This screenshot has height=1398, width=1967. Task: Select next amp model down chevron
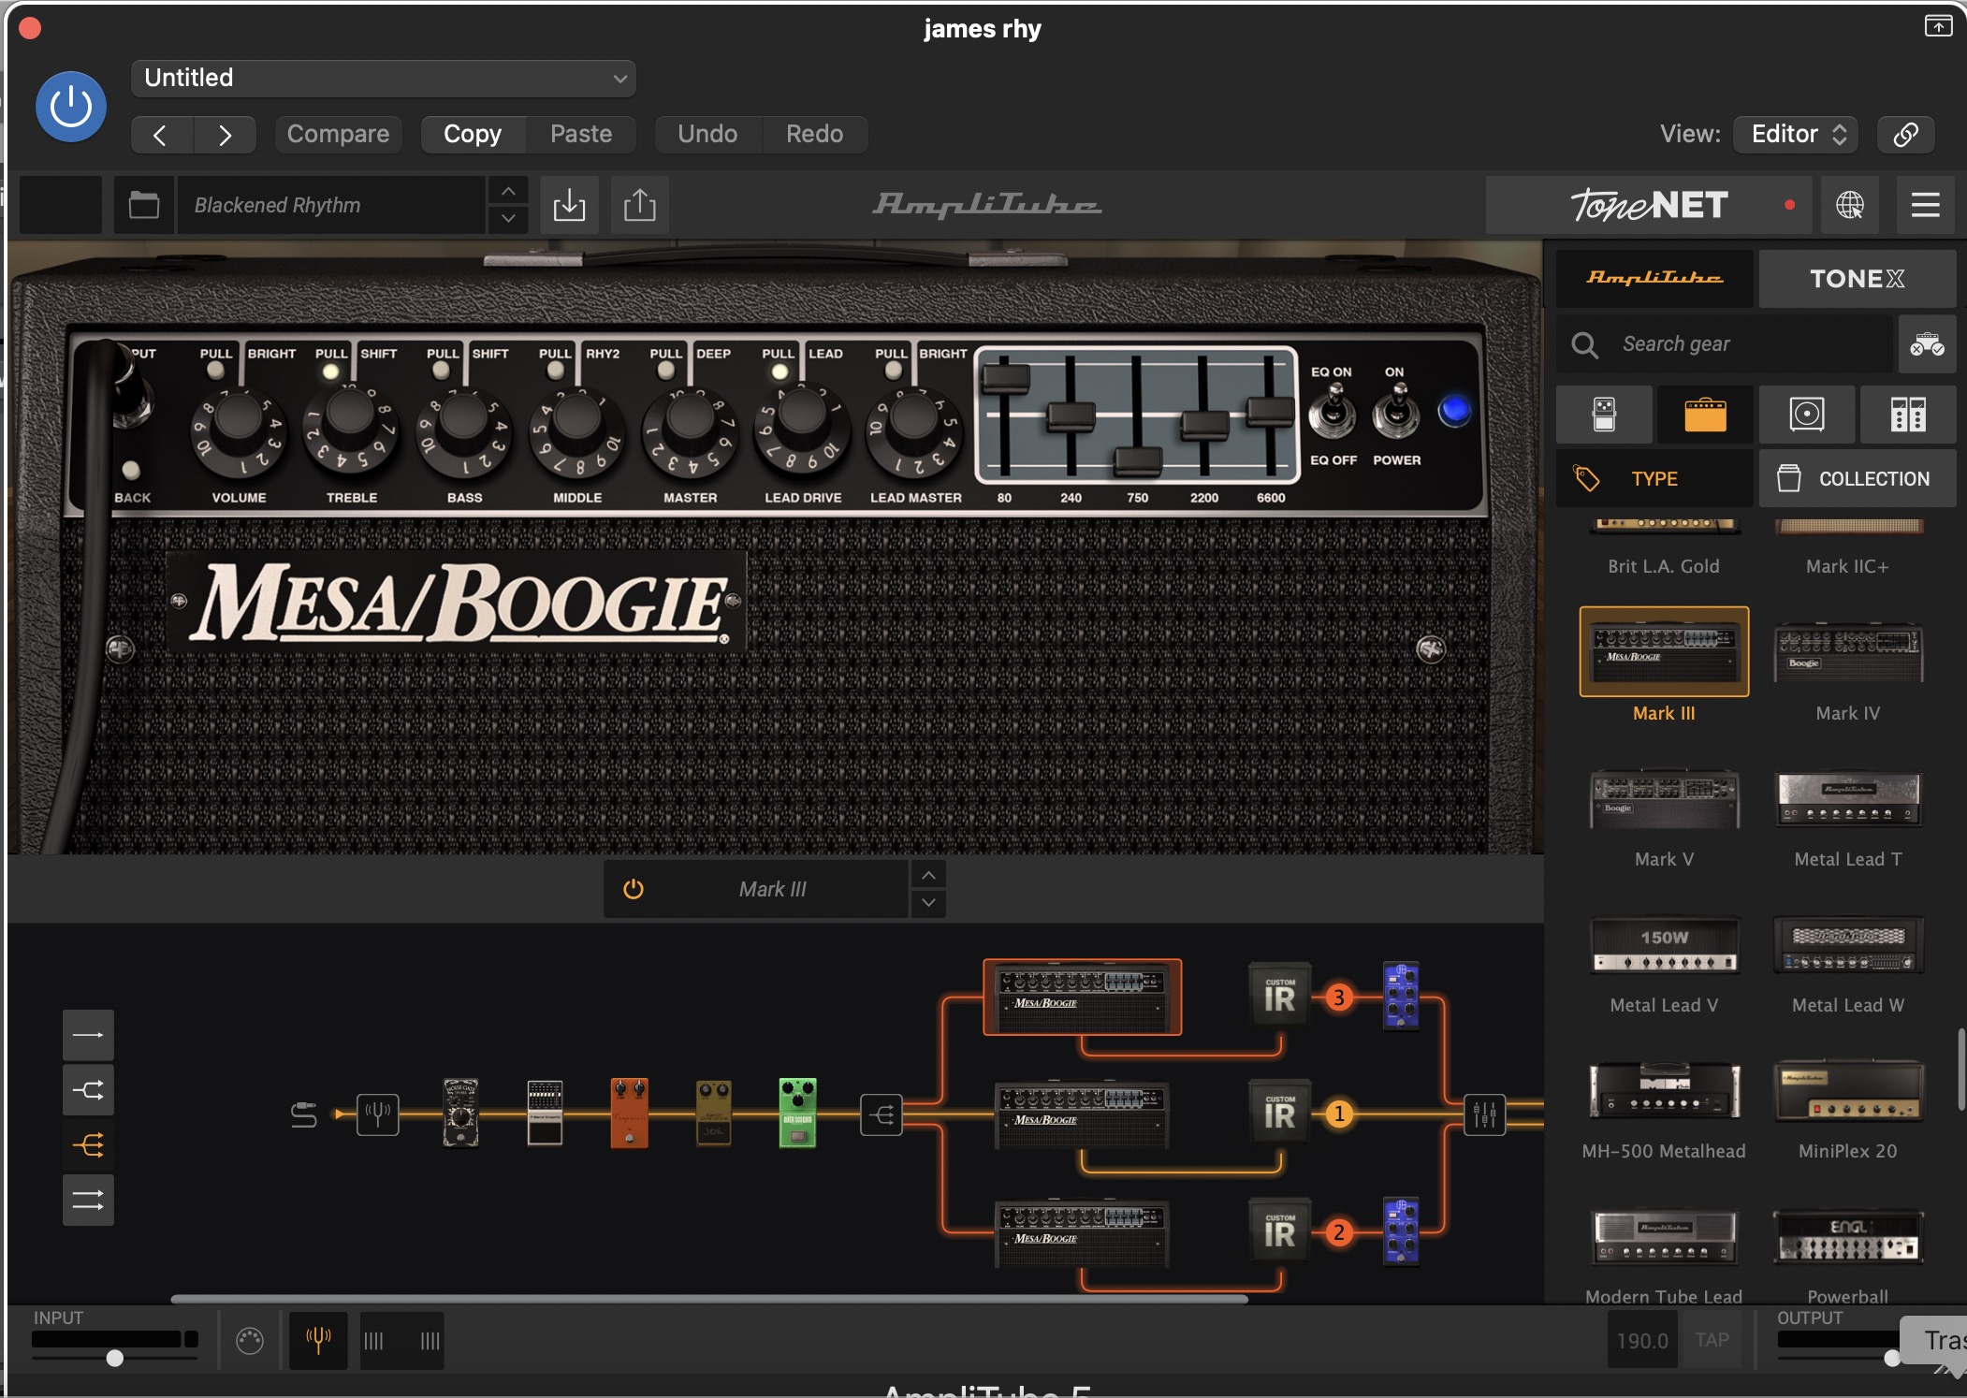(x=928, y=903)
